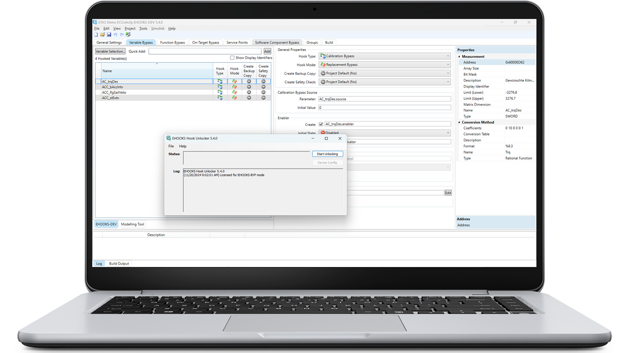The width and height of the screenshot is (628, 353).
Task: Click the EHOOKS app icon in the main title bar
Action: click(x=95, y=22)
